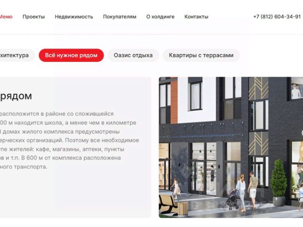Click the paragraph line mentioning кафе, магазины, аптеки
Viewport: 303px width, 227px height.
click(62, 149)
